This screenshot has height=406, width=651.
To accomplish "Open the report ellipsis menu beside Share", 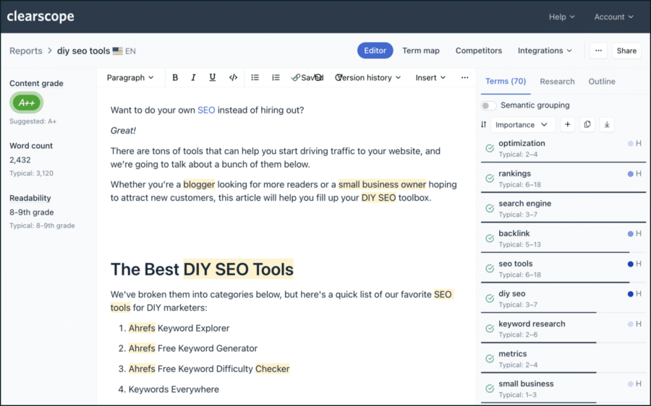I will pos(598,51).
